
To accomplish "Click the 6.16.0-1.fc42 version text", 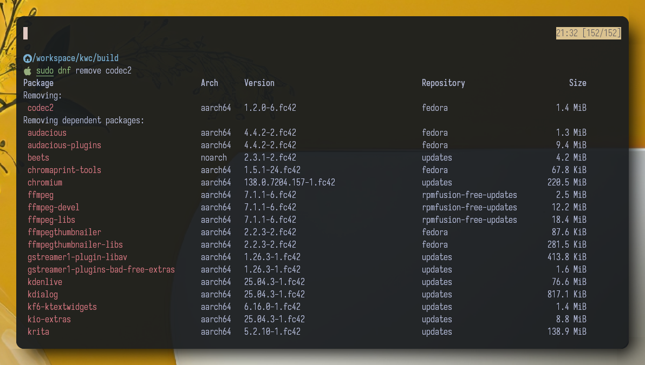I will coord(272,307).
